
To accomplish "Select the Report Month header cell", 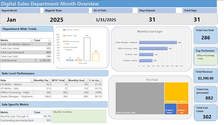I will [x=20, y=11].
